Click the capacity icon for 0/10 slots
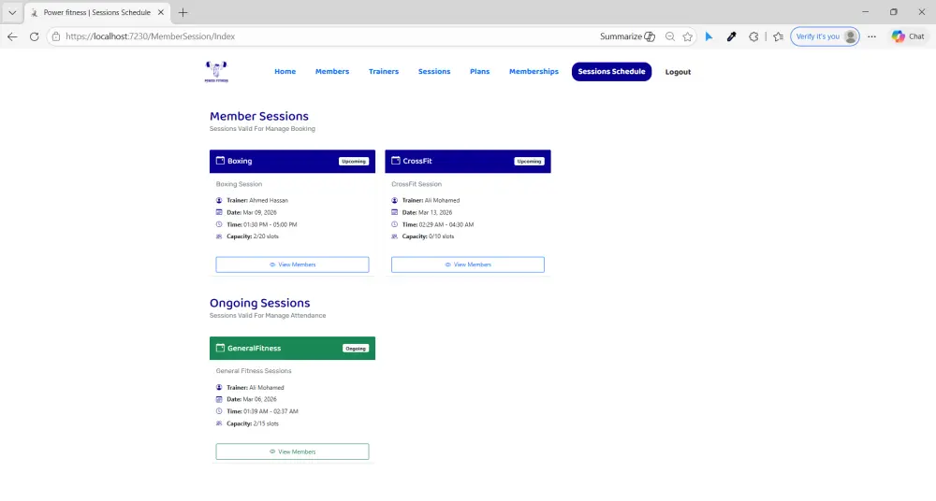 tap(395, 236)
